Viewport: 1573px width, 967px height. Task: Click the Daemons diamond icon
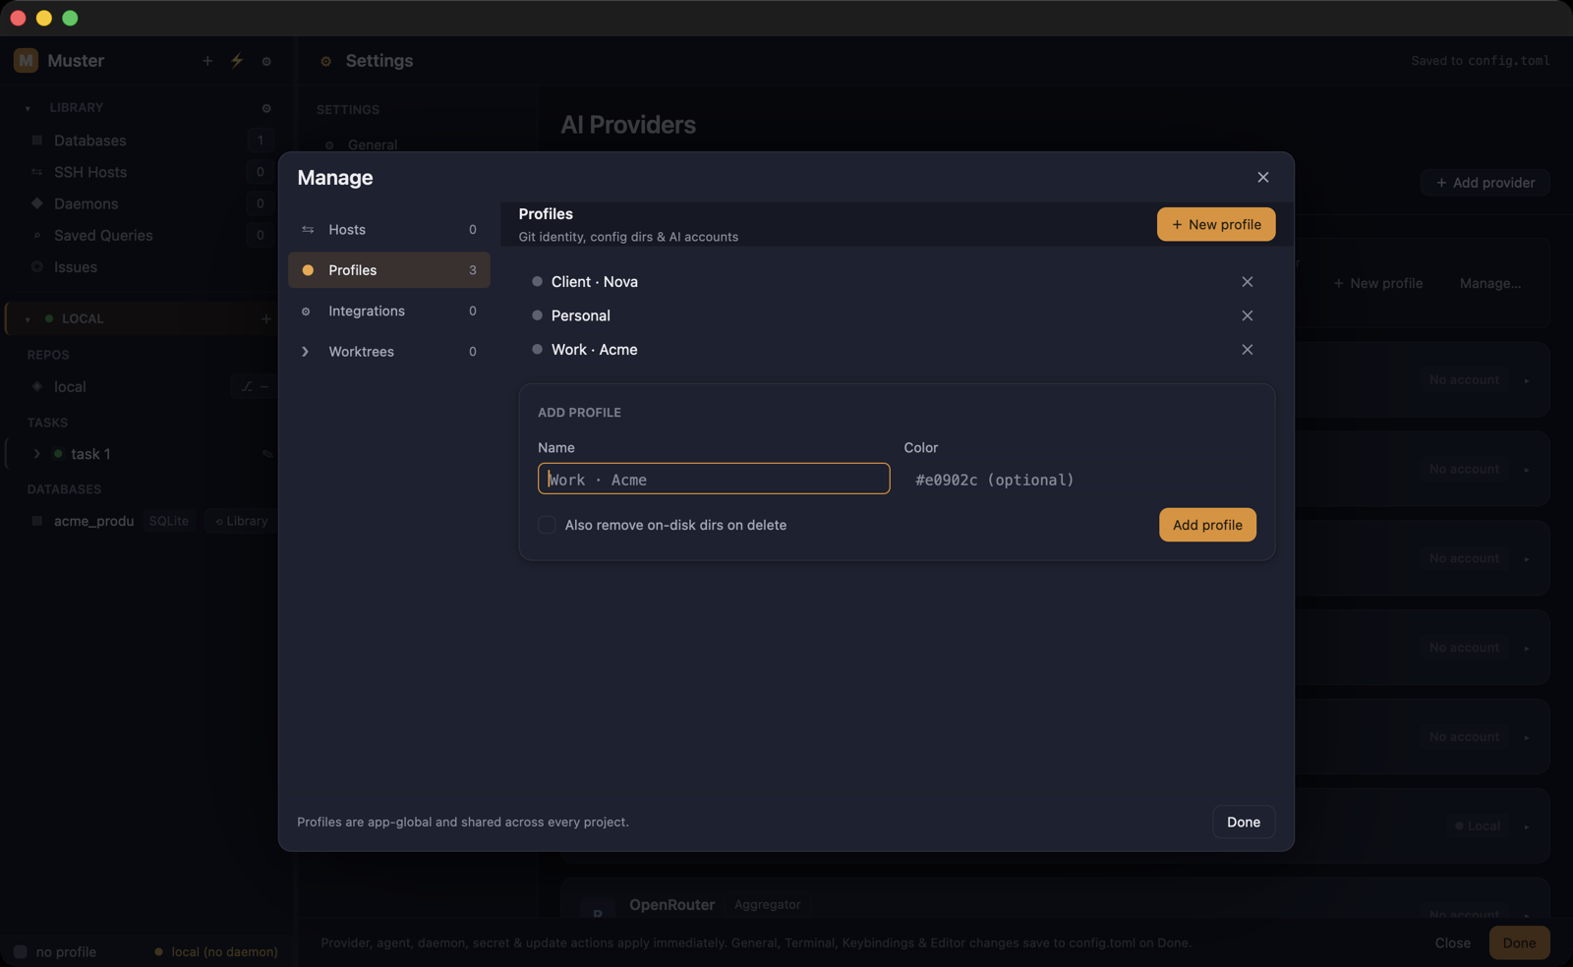point(37,203)
